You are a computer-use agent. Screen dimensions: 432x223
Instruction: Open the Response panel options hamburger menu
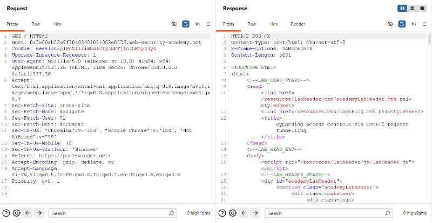(x=424, y=24)
